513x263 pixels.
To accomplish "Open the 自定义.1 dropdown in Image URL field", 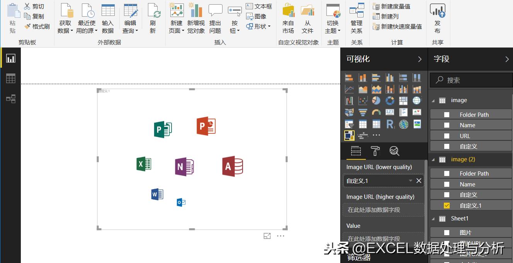I will pyautogui.click(x=410, y=181).
